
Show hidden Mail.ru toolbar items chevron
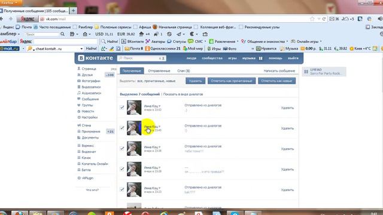click(x=253, y=49)
